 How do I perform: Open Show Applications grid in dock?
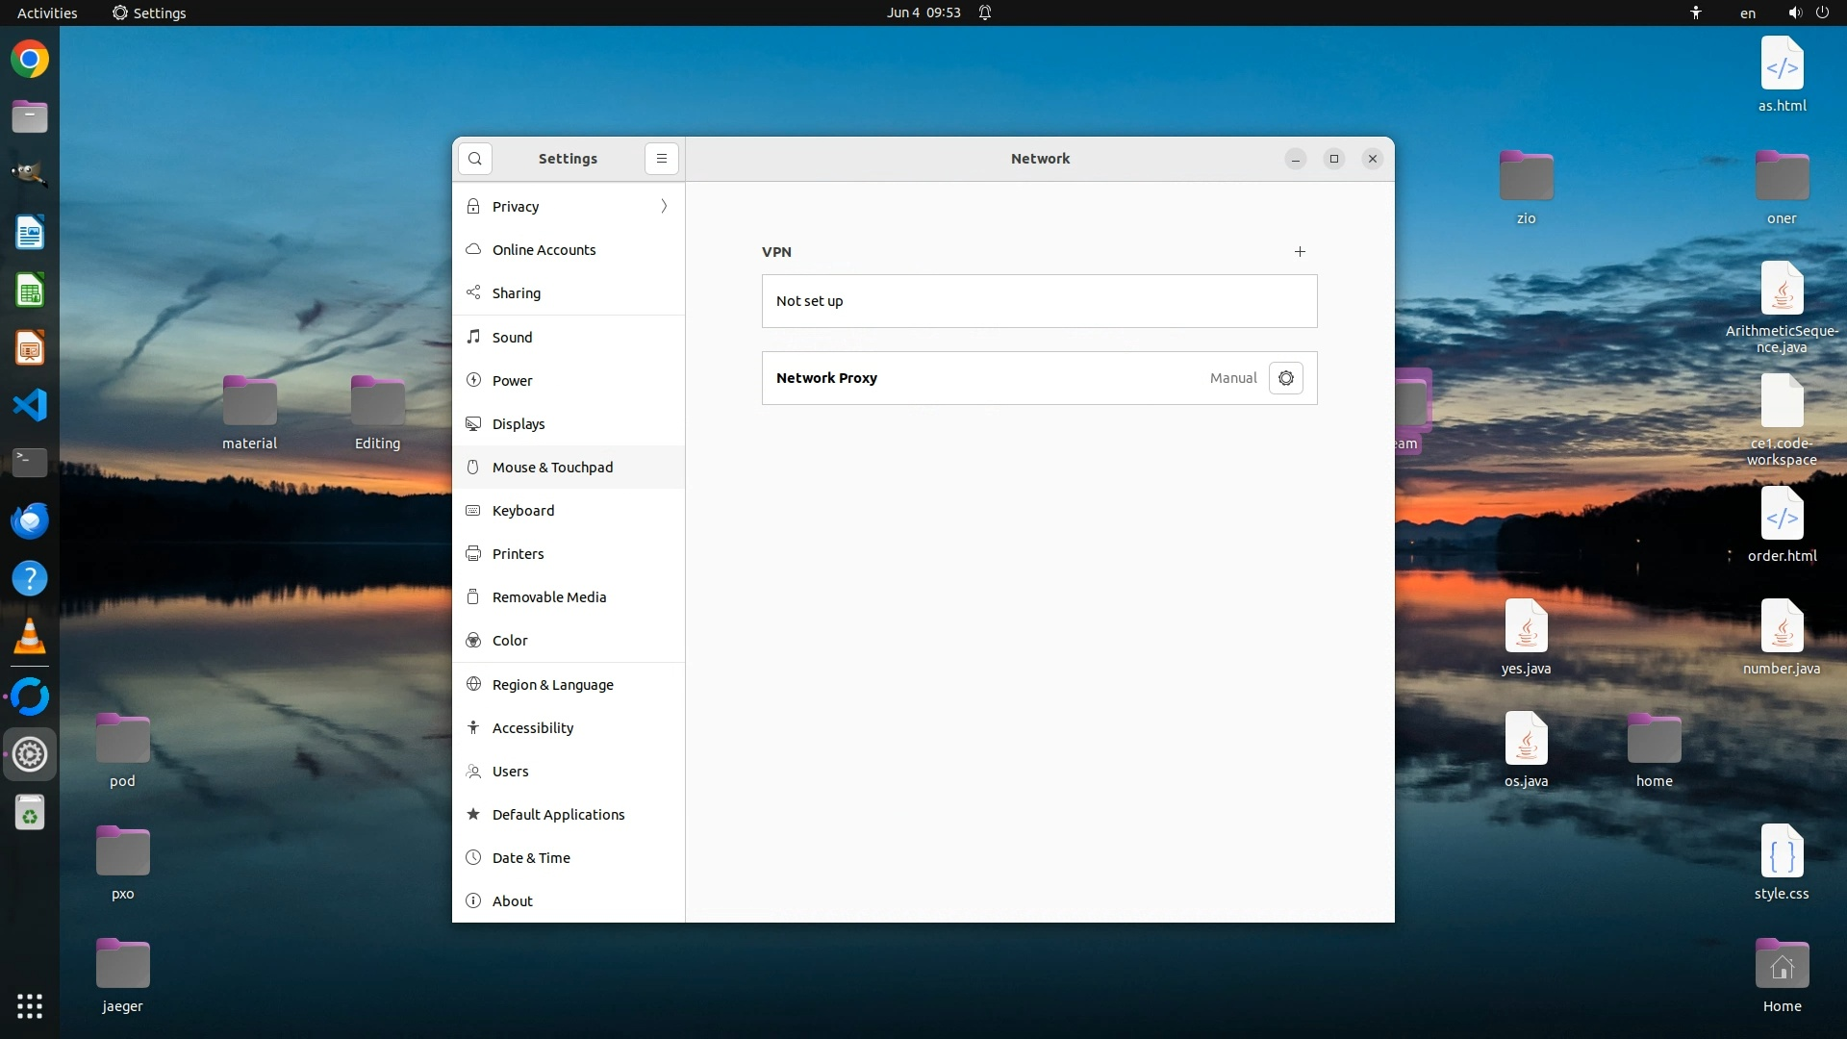(30, 1006)
